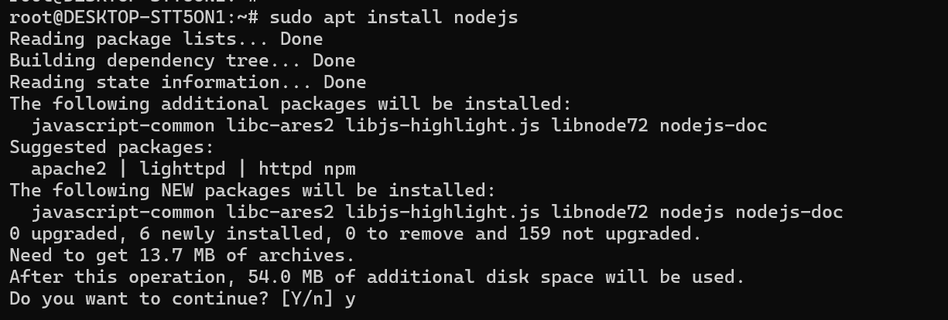
Task: Click the 'Reading state information... Done' line
Action: (x=187, y=82)
